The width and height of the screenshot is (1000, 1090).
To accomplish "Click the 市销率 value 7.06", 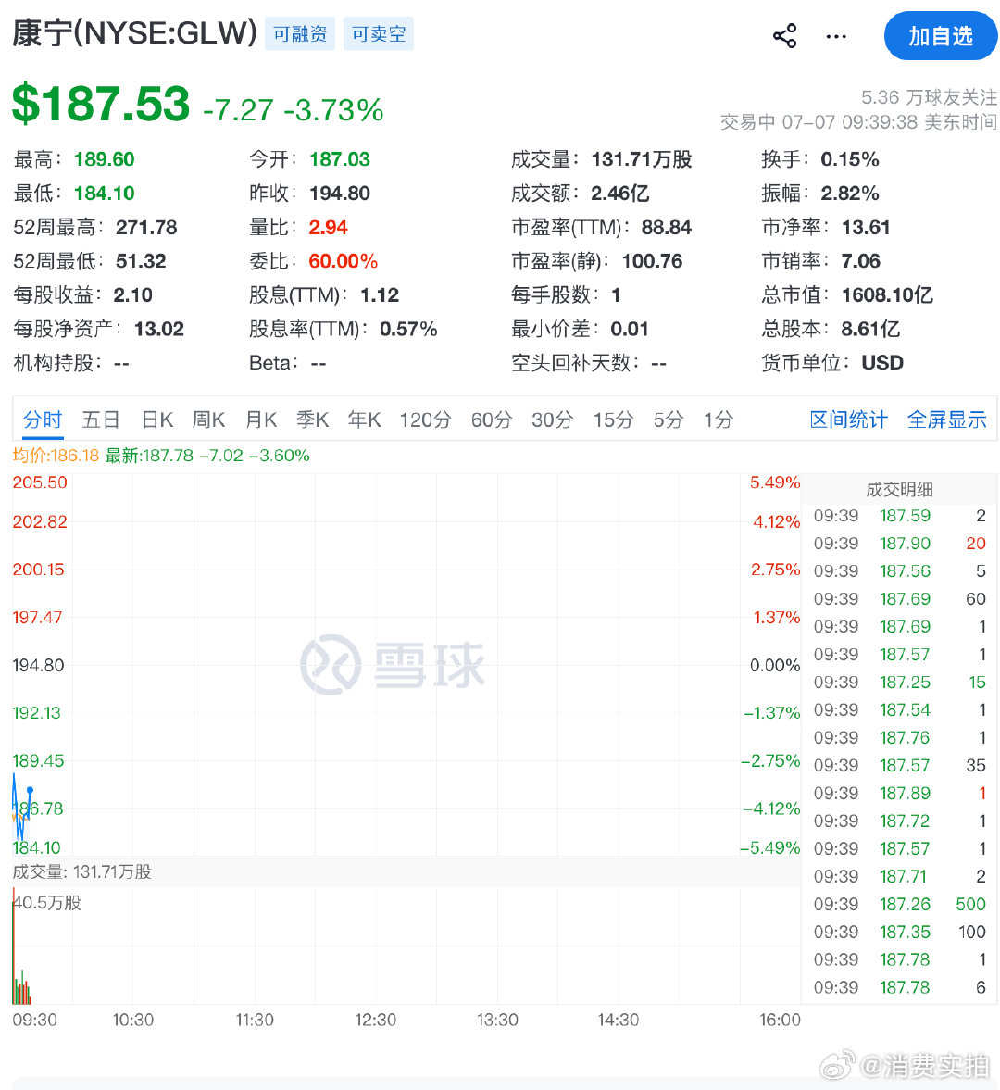I will (x=861, y=261).
